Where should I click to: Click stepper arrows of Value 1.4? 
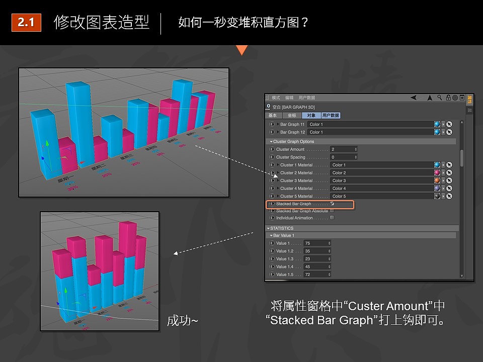pyautogui.click(x=329, y=266)
